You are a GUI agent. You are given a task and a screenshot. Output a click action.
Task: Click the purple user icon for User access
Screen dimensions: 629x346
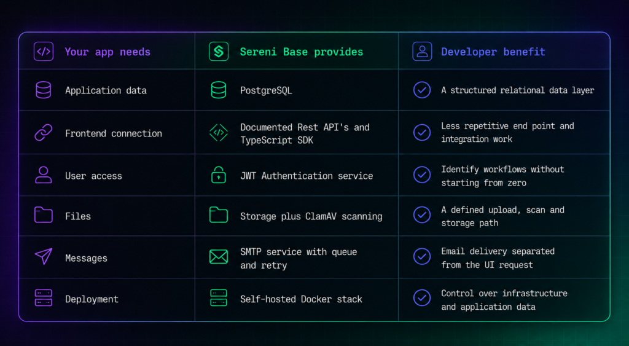(x=44, y=175)
